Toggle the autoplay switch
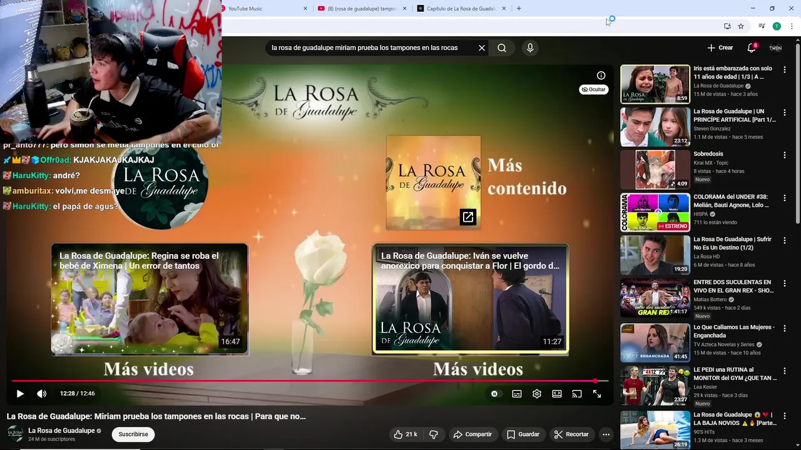 point(494,394)
